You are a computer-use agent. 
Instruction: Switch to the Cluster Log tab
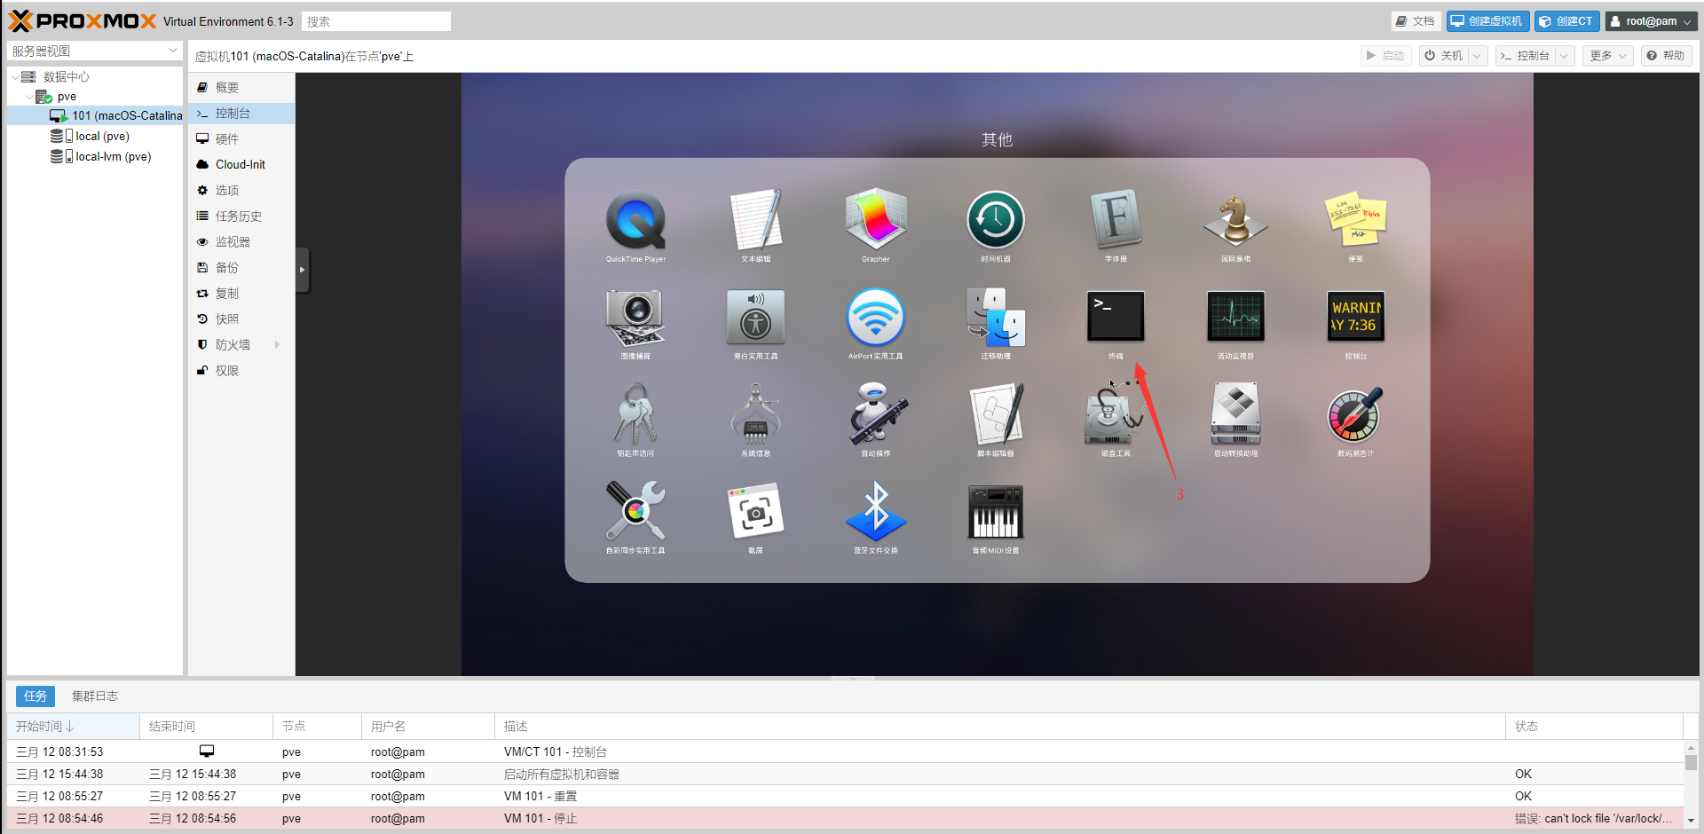click(95, 696)
